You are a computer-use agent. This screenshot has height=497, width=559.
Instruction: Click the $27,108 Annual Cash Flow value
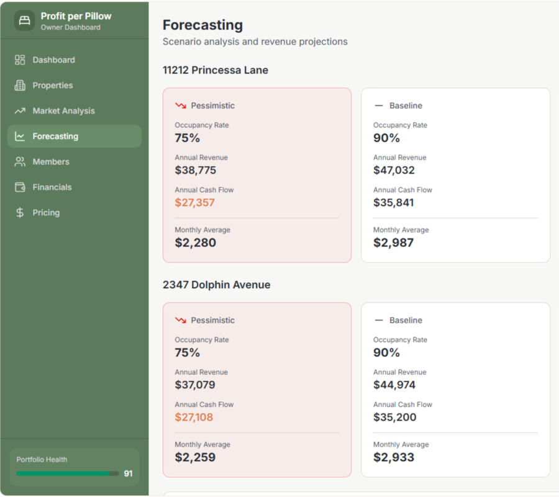[194, 417]
